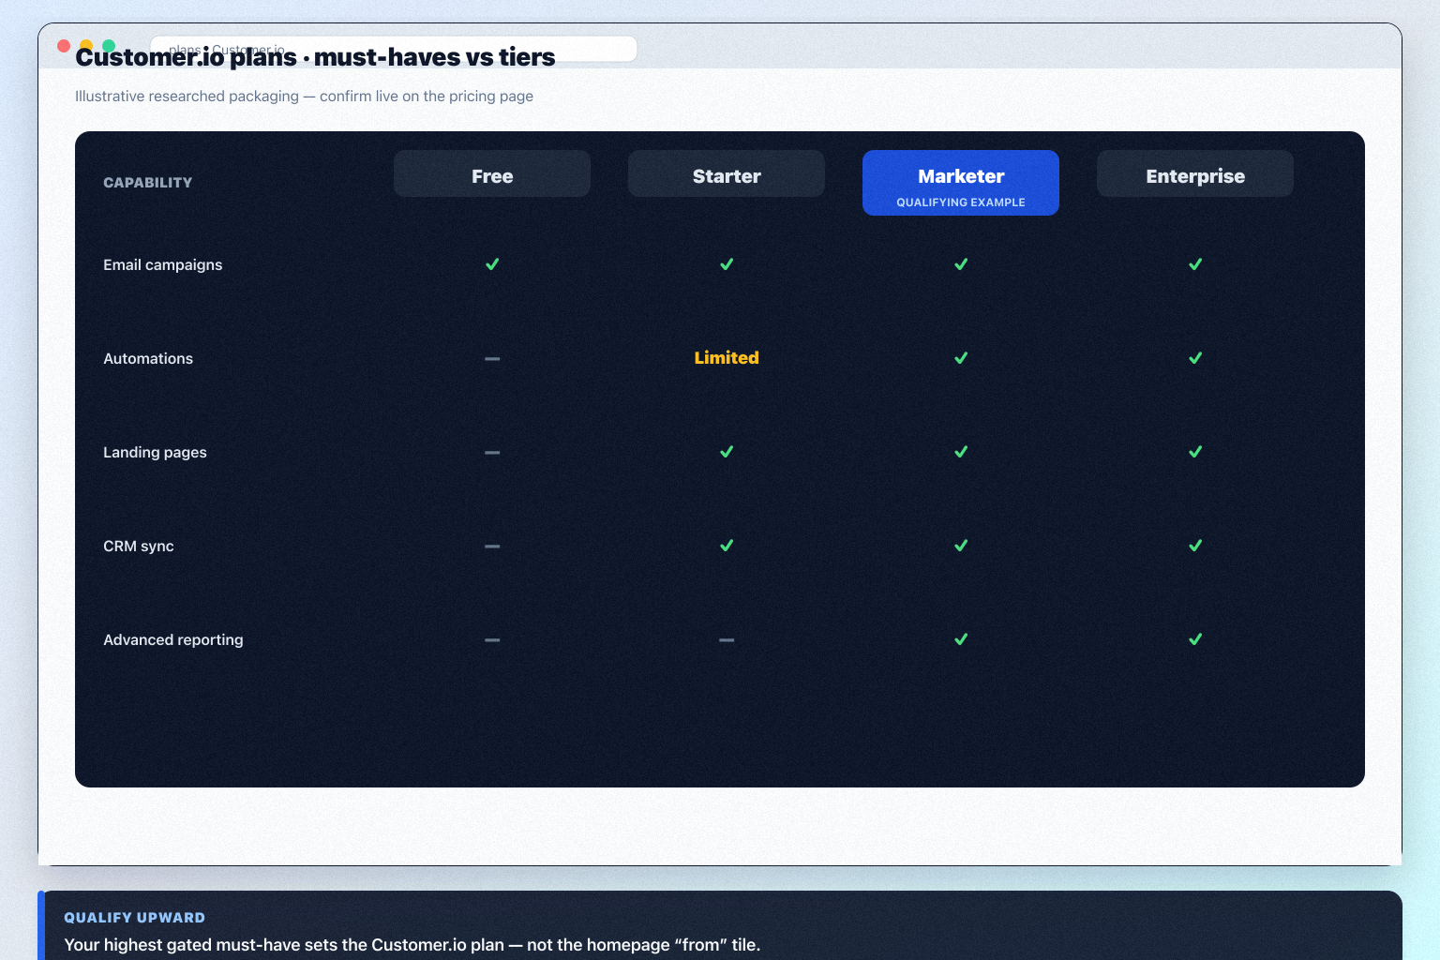Screen dimensions: 1440x960
Task: Click the Automations row label
Action: point(148,359)
